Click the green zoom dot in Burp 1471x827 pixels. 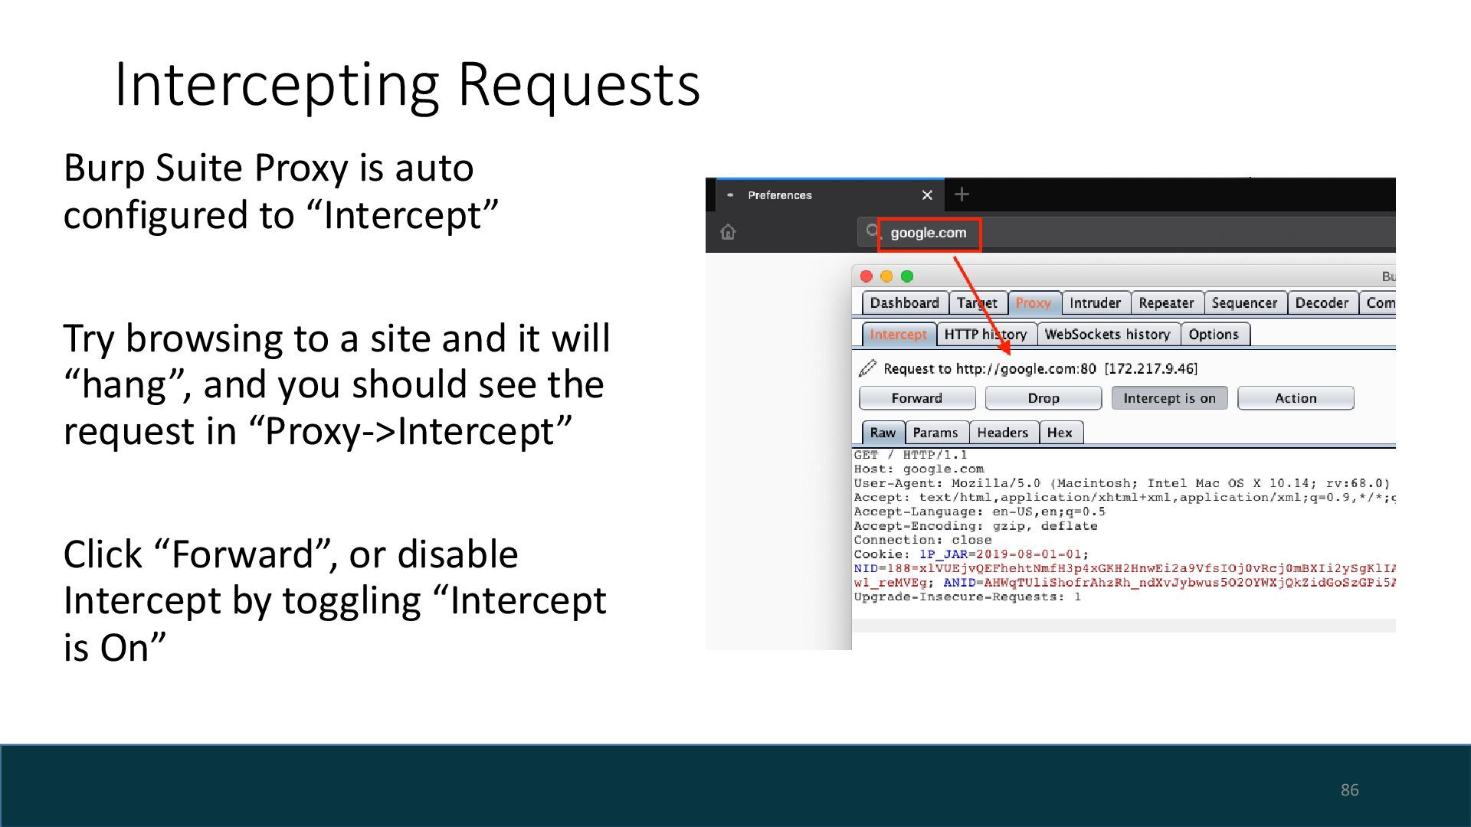(x=907, y=276)
